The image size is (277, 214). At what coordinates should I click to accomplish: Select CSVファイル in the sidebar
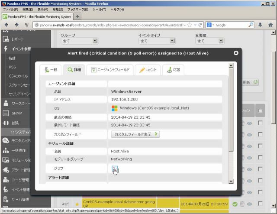coord(18,76)
